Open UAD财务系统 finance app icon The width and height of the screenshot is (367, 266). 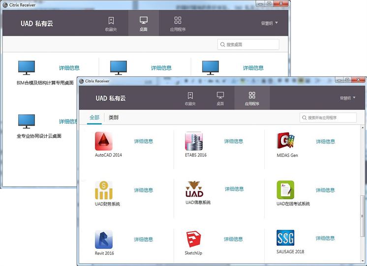point(104,190)
